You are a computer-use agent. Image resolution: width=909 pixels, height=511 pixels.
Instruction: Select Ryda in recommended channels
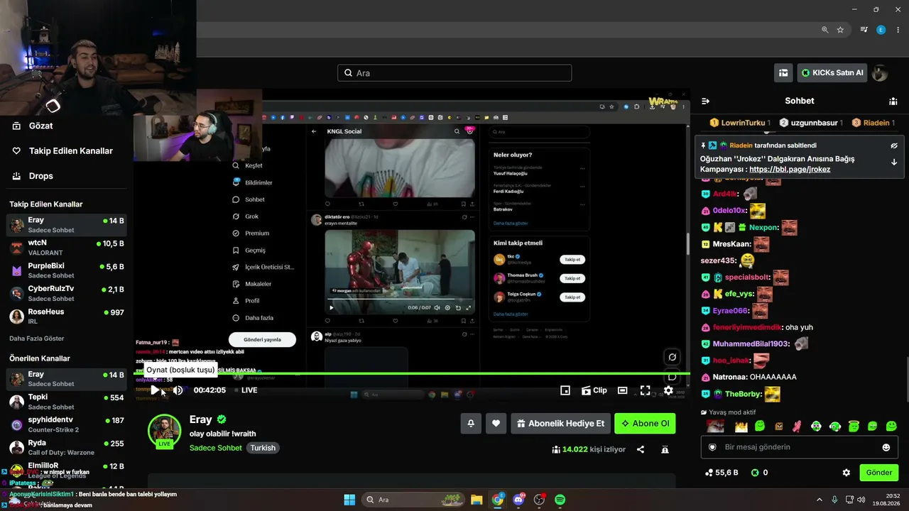[66, 448]
